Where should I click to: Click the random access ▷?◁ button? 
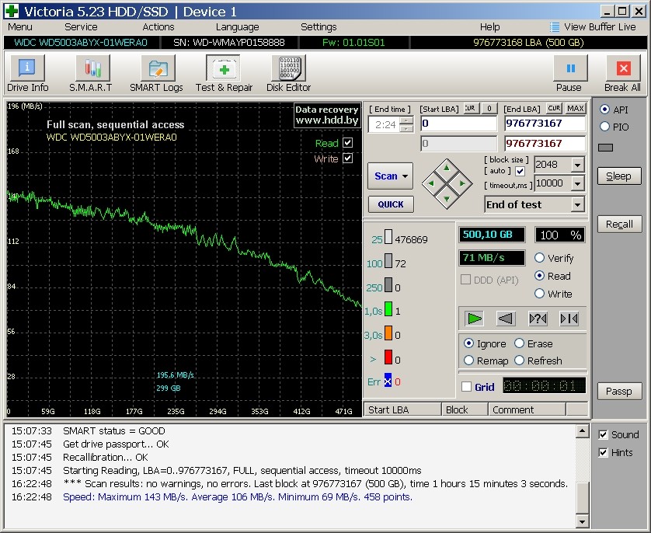pos(538,319)
